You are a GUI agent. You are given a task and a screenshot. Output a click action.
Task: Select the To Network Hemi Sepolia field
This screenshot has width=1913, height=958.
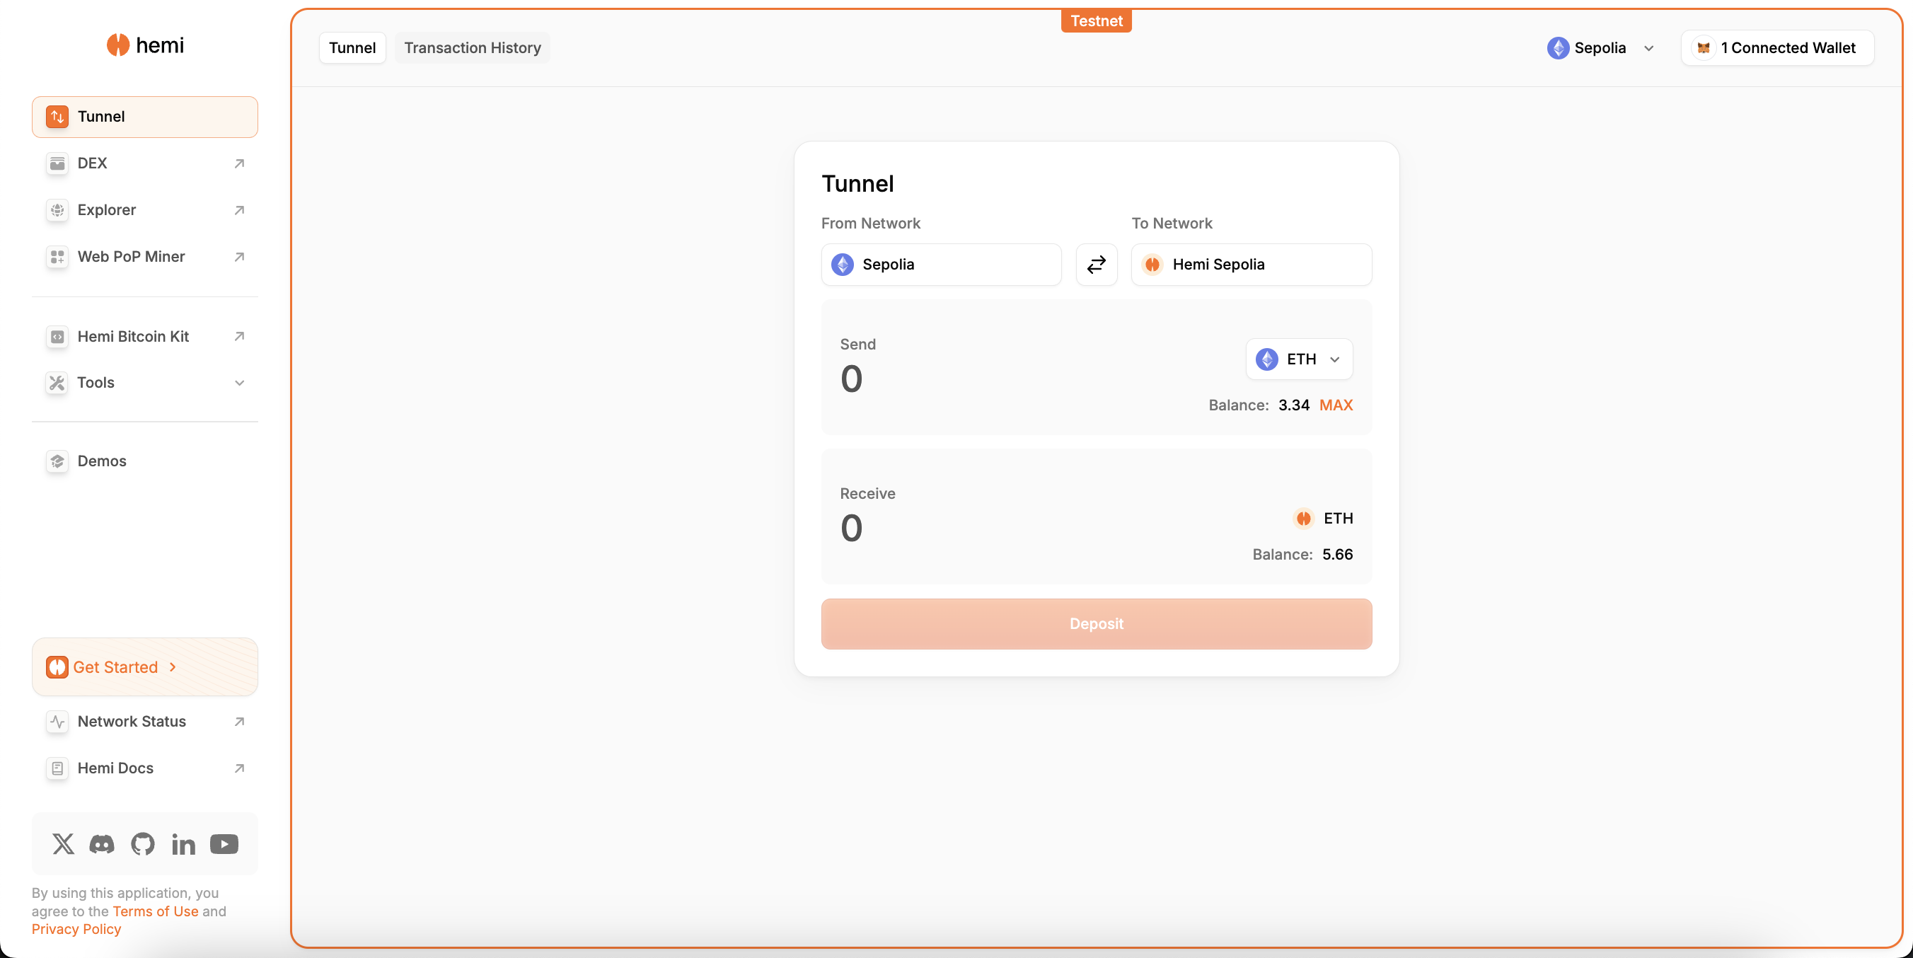[1252, 265]
